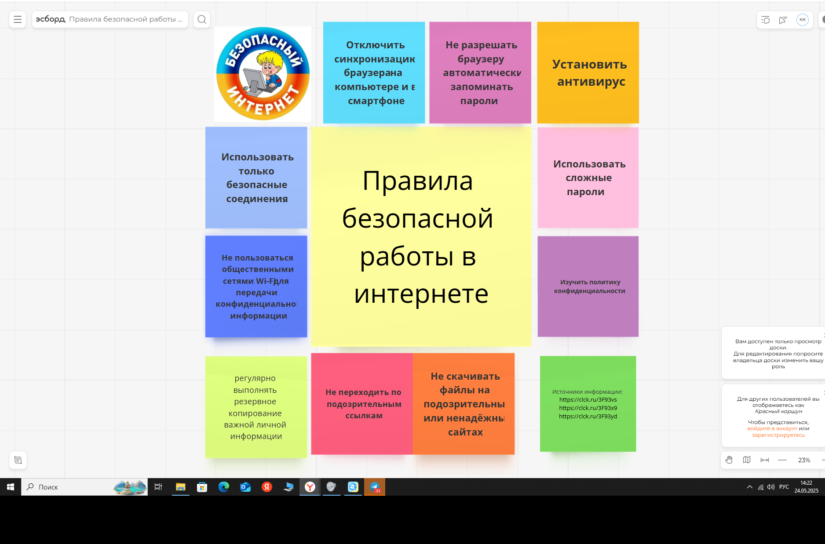This screenshot has height=544, width=825.
Task: Expand the hidden system tray icons chevron
Action: tap(749, 487)
